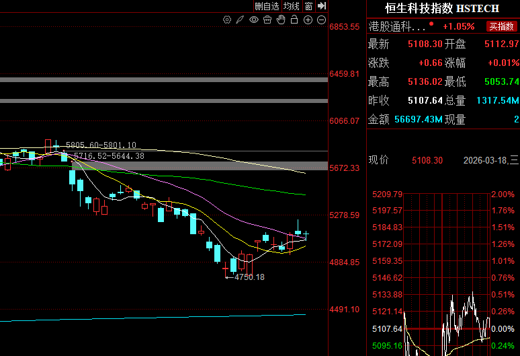Select the 4750.18 low price marker
The image size is (520, 356).
pos(249,277)
